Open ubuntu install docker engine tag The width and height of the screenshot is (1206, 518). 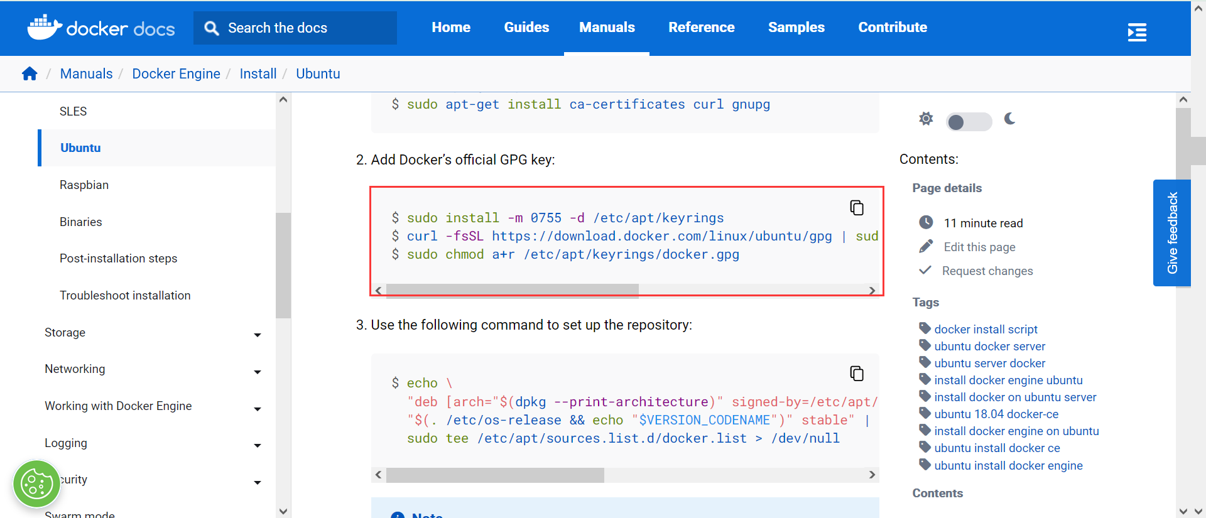tap(1008, 465)
